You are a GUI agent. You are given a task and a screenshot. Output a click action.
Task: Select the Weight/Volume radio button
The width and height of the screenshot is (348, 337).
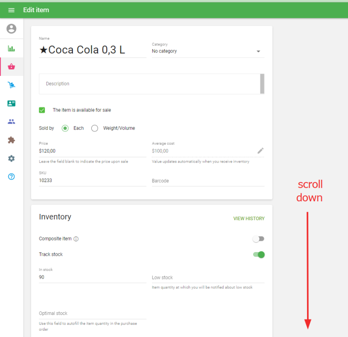tap(94, 128)
